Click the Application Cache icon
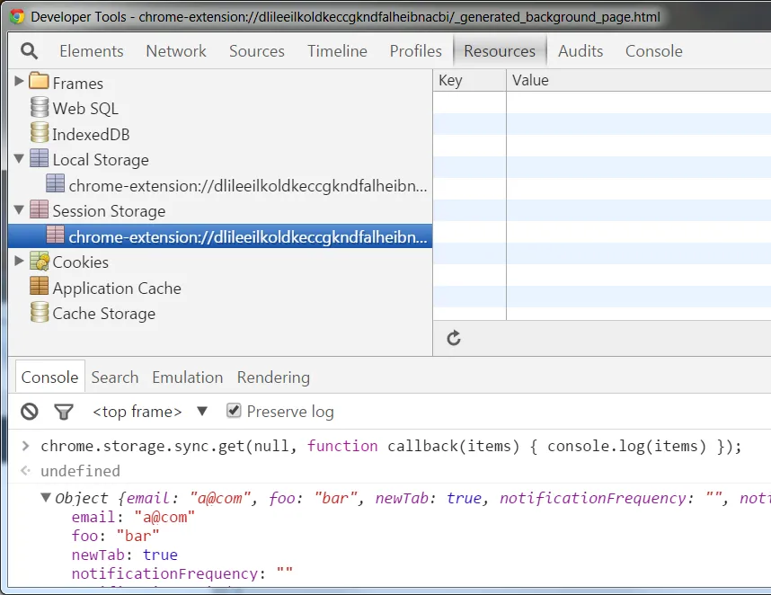This screenshot has height=595, width=771. (39, 288)
